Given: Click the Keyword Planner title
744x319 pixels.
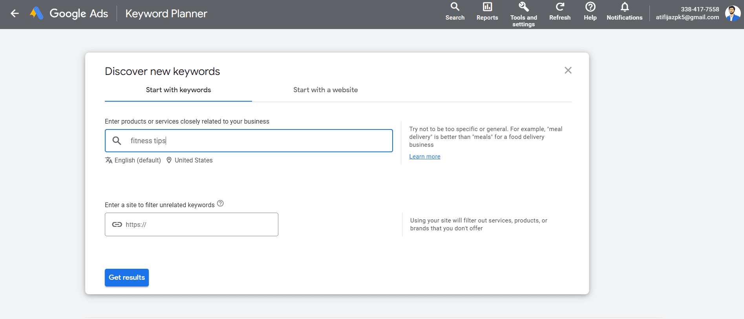Looking at the screenshot, I should point(166,14).
